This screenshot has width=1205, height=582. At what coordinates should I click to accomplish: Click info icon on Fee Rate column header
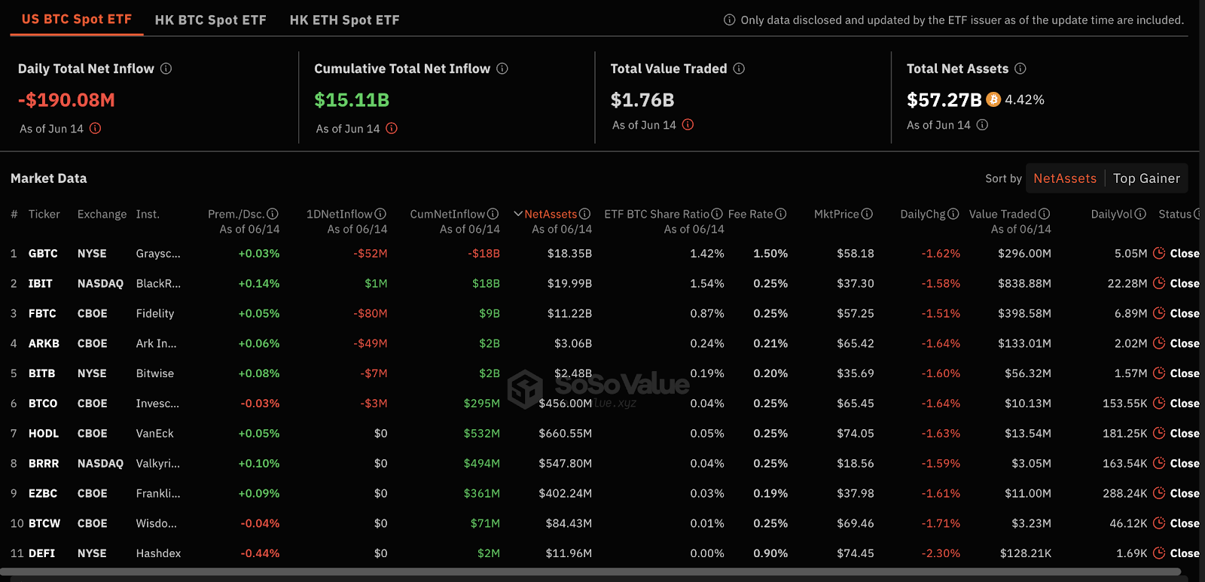781,214
